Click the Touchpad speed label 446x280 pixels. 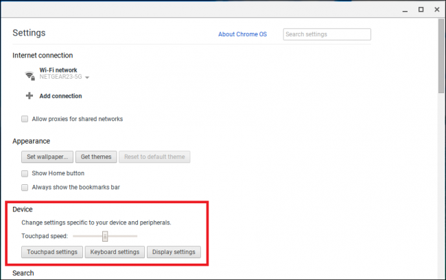[45, 236]
